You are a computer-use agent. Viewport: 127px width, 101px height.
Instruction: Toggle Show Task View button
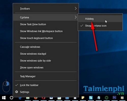pos(46,24)
